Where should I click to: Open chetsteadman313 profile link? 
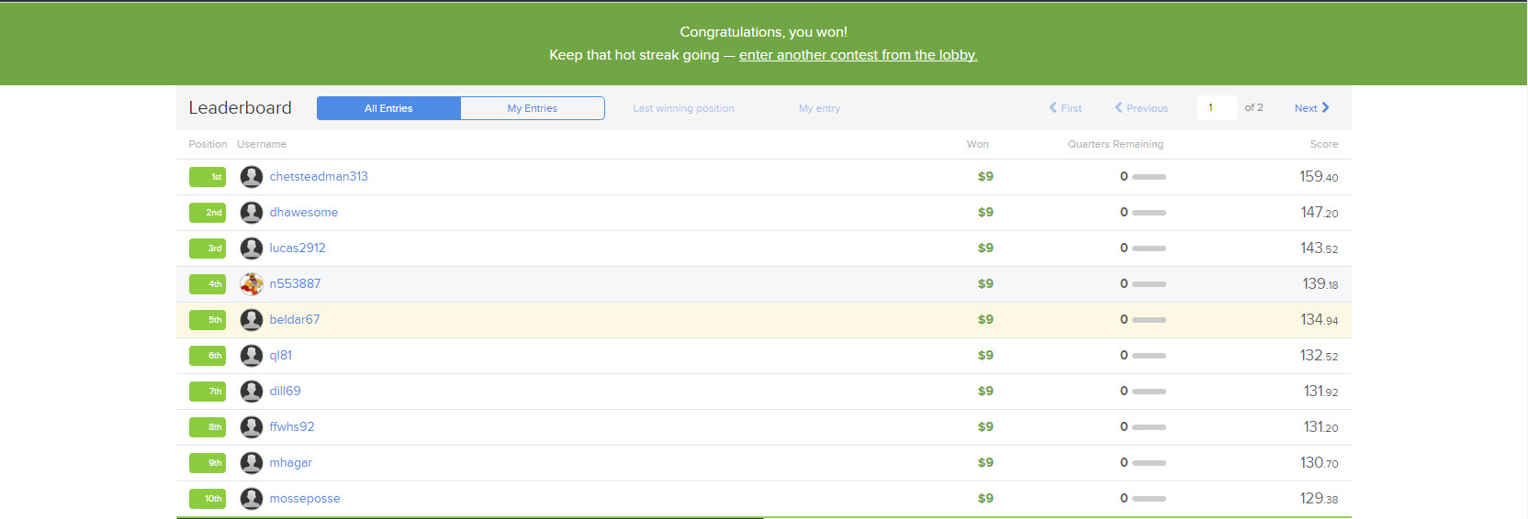(x=319, y=177)
